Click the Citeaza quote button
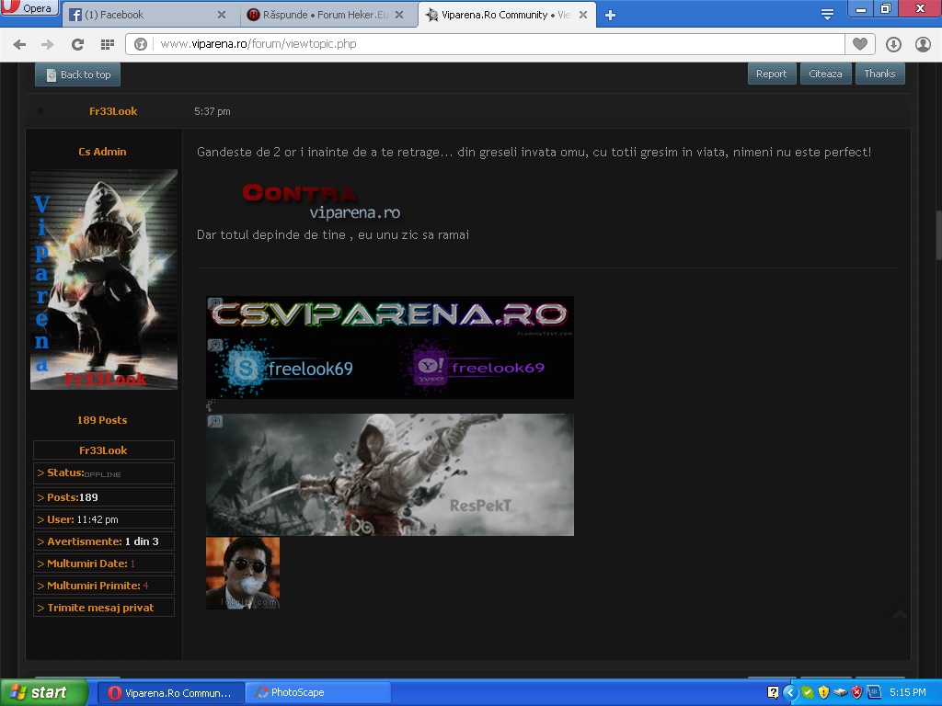 (825, 74)
